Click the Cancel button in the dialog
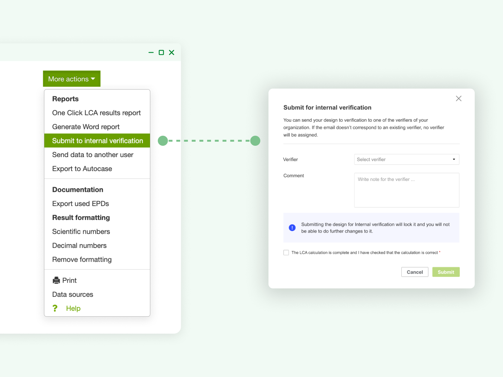 coord(415,272)
